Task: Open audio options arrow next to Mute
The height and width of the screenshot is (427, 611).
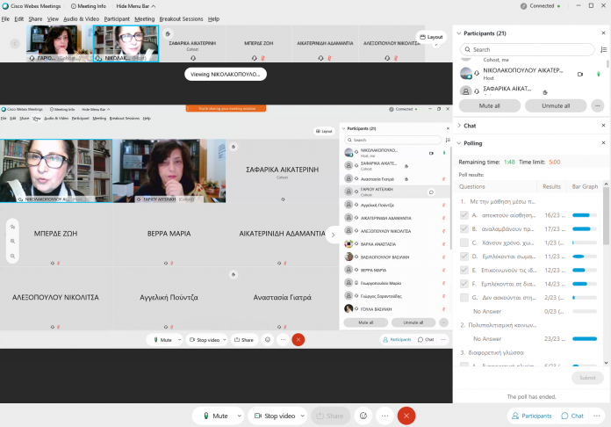Action: 238,416
